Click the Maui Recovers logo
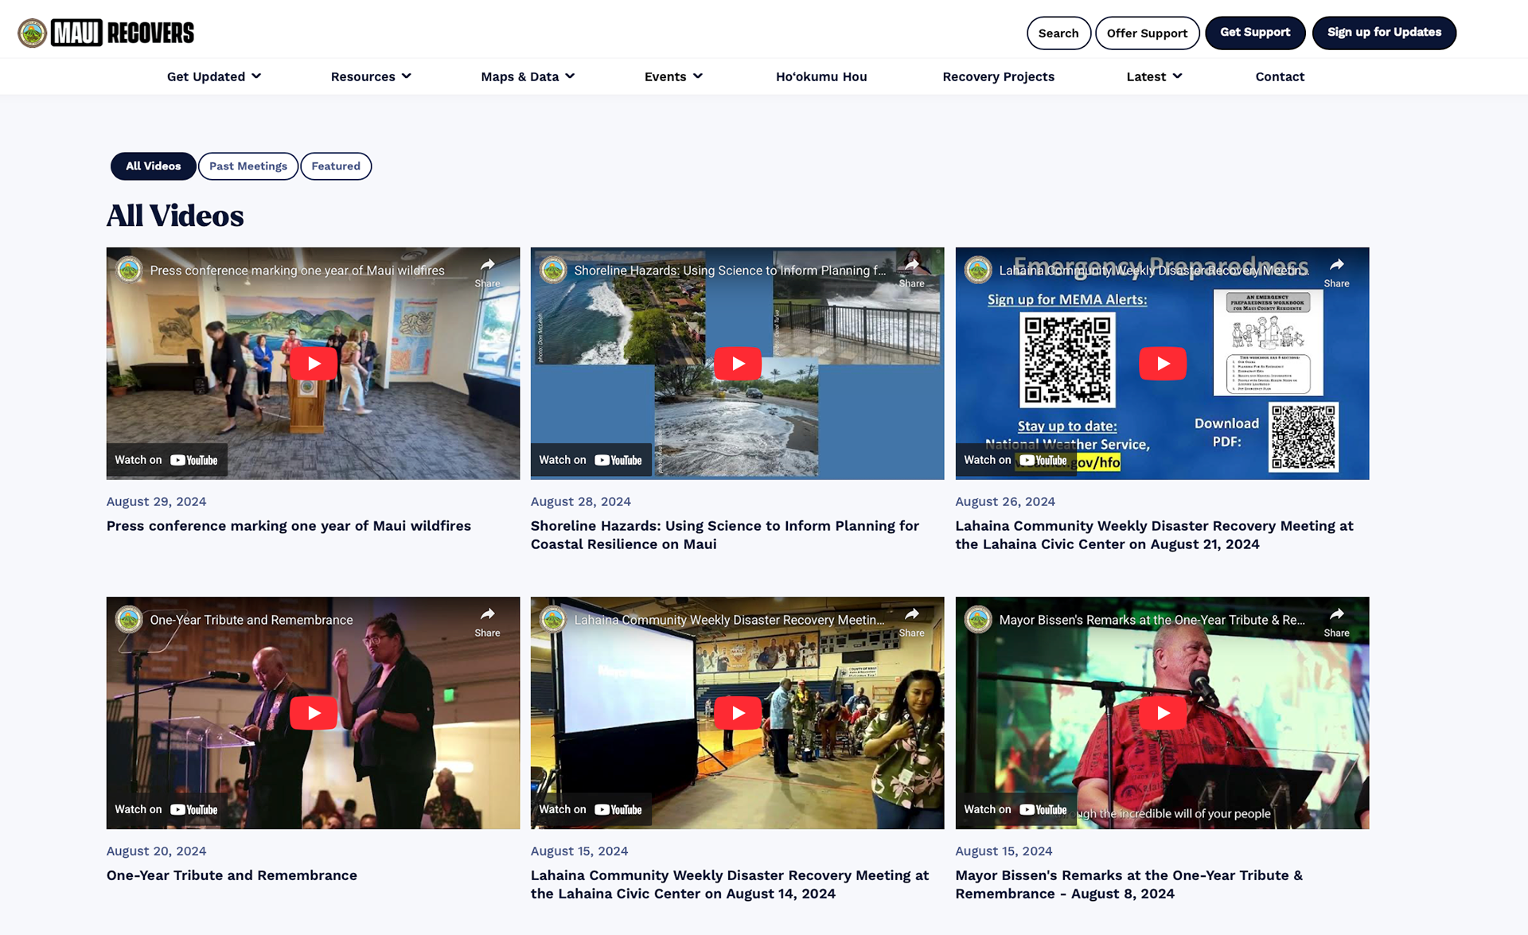The height and width of the screenshot is (935, 1528). click(106, 33)
